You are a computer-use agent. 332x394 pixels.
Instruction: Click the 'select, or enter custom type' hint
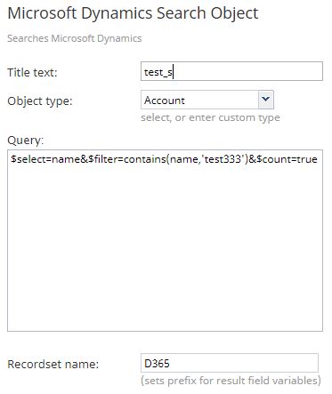click(x=210, y=117)
